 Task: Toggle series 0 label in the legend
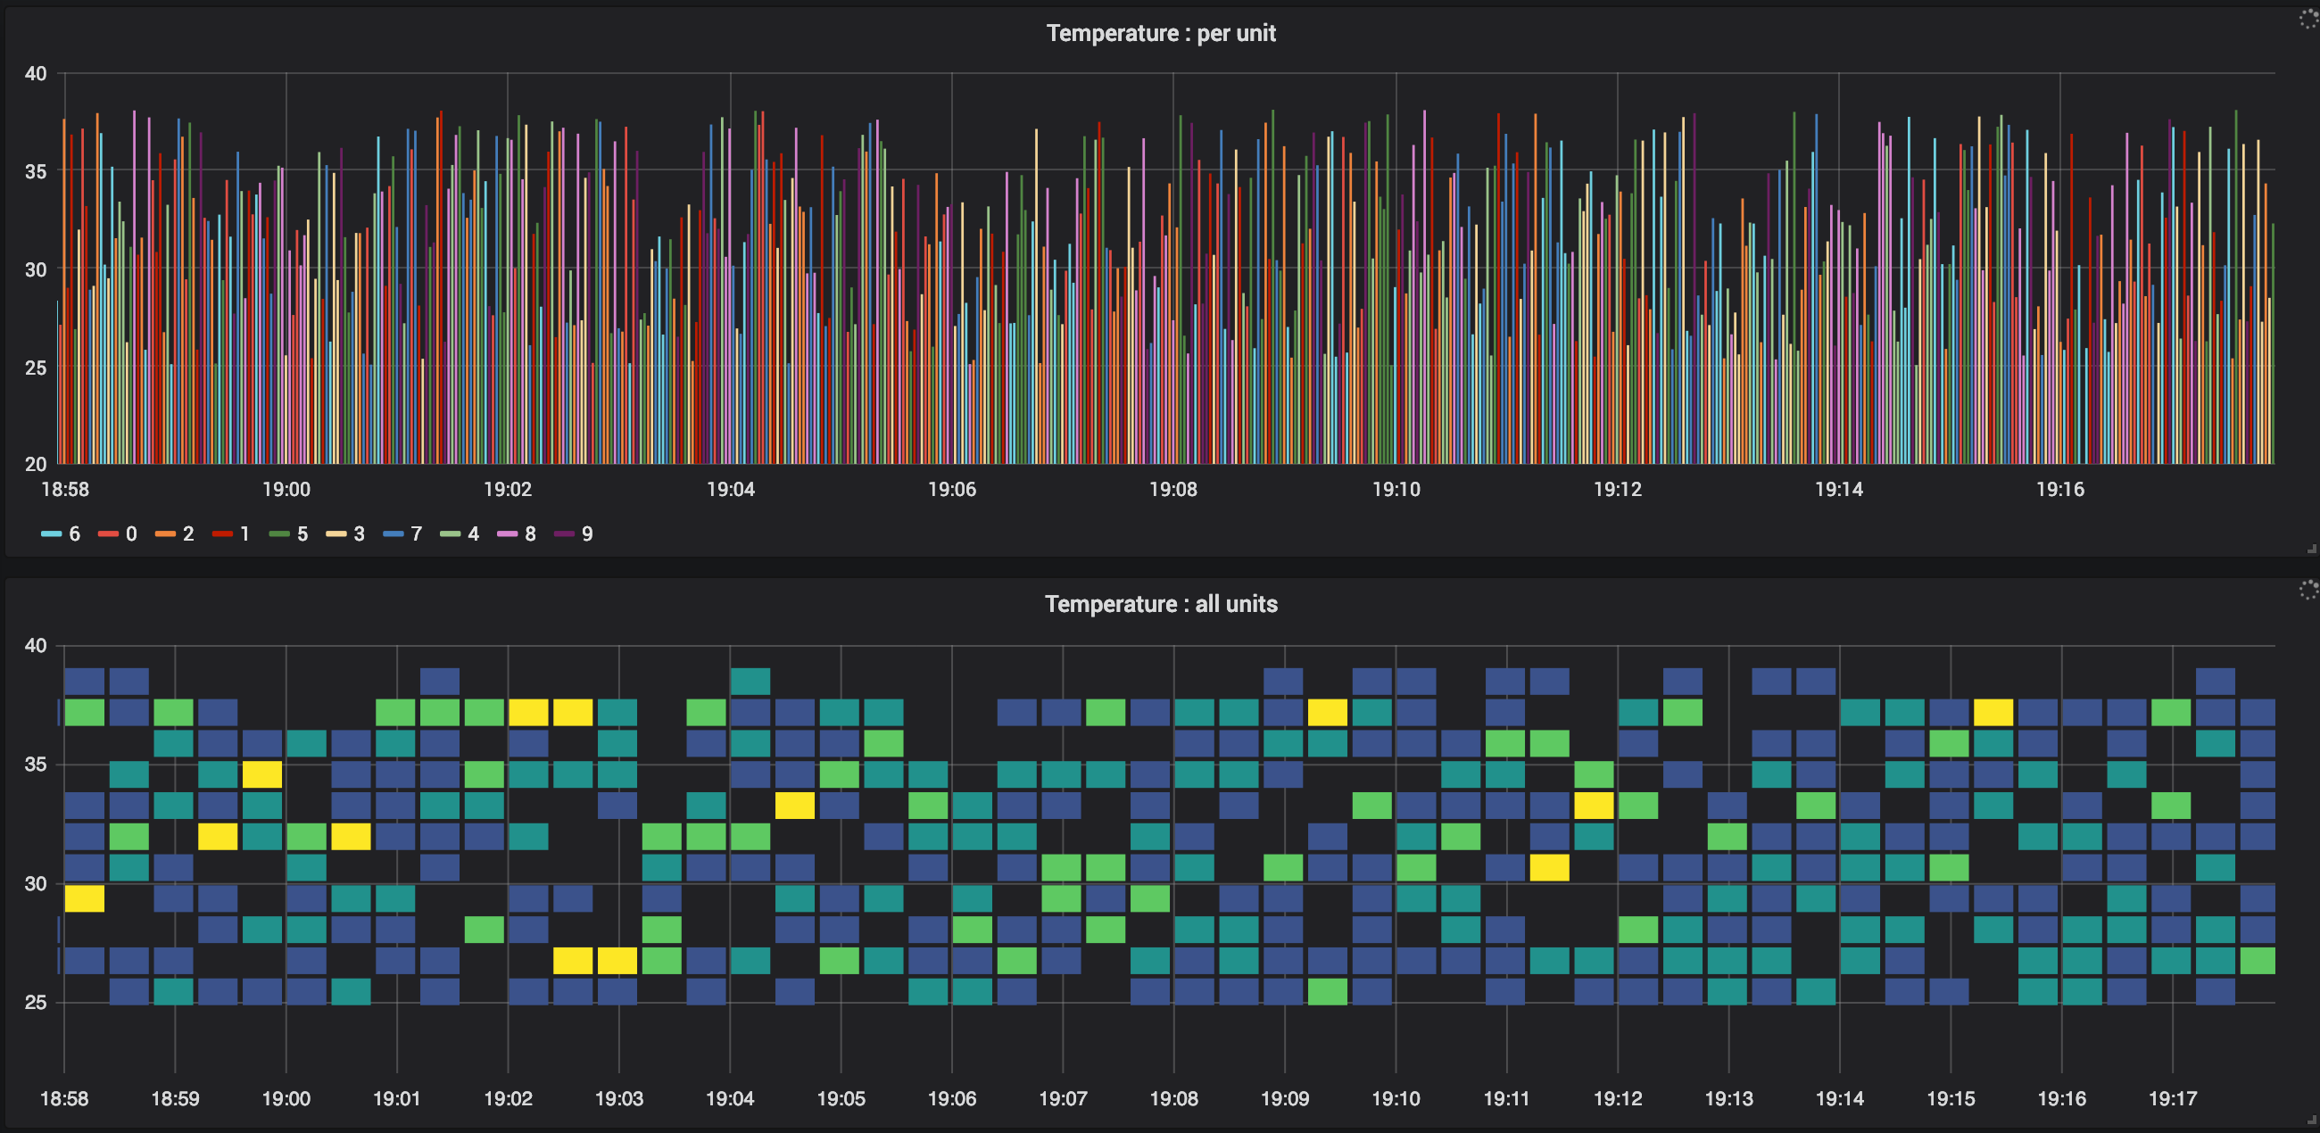(x=131, y=534)
